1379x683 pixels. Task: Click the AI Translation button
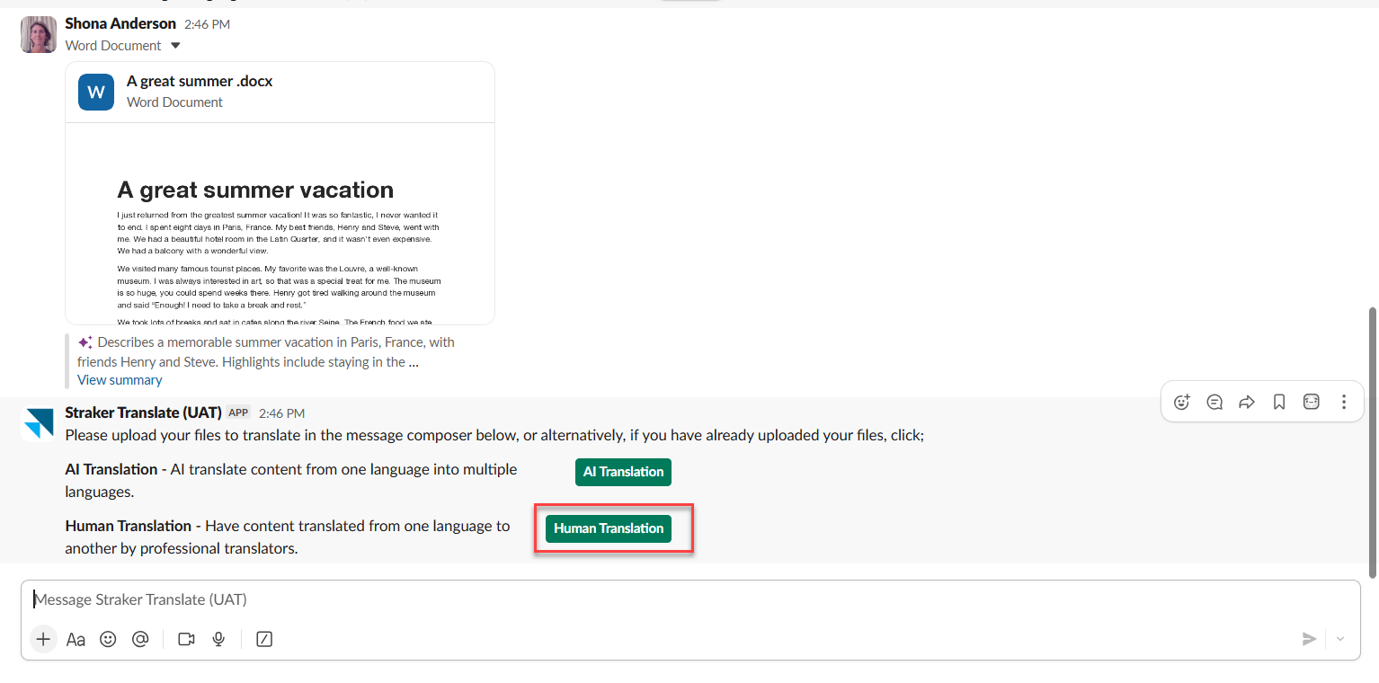click(623, 472)
